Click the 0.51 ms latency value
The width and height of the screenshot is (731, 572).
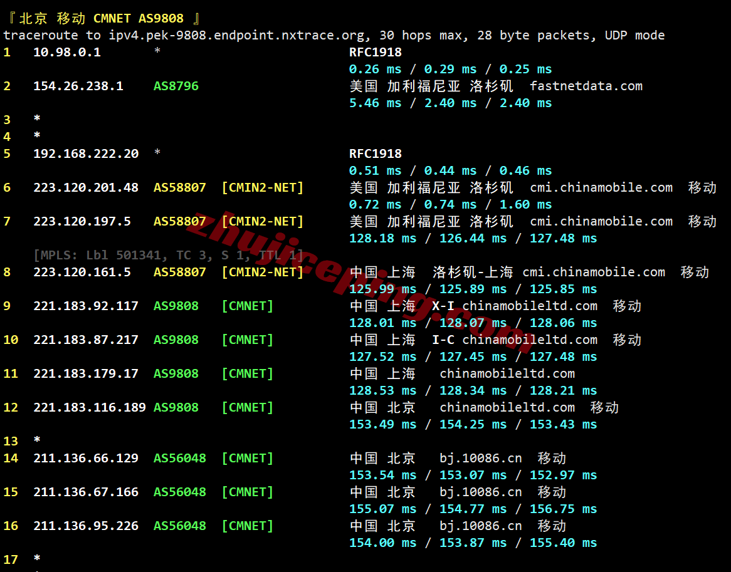(376, 171)
